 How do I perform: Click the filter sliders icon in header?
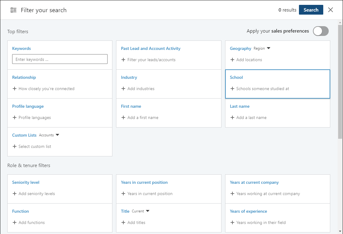coord(13,10)
